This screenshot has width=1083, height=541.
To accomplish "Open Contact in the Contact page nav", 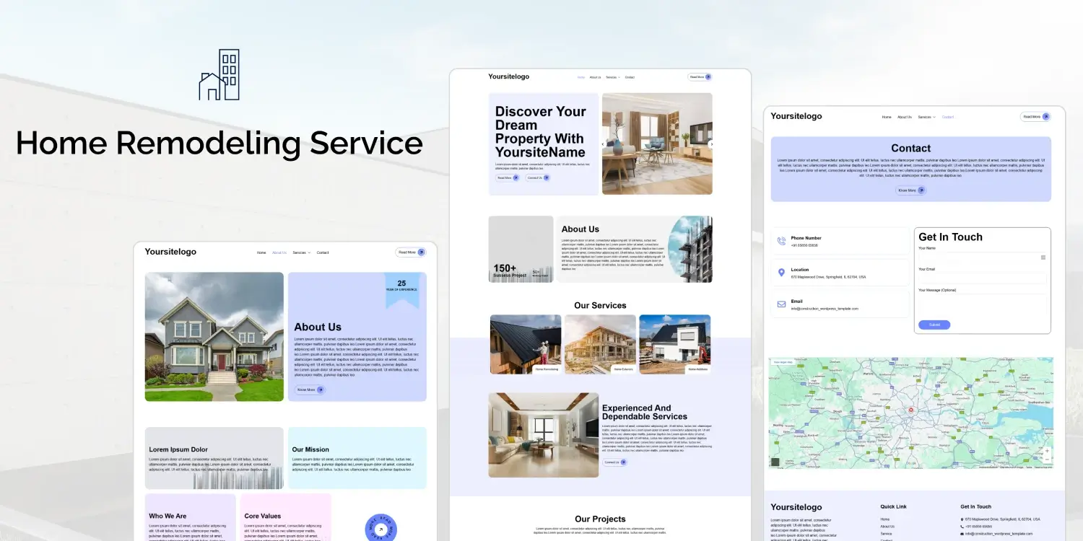I will coord(948,117).
